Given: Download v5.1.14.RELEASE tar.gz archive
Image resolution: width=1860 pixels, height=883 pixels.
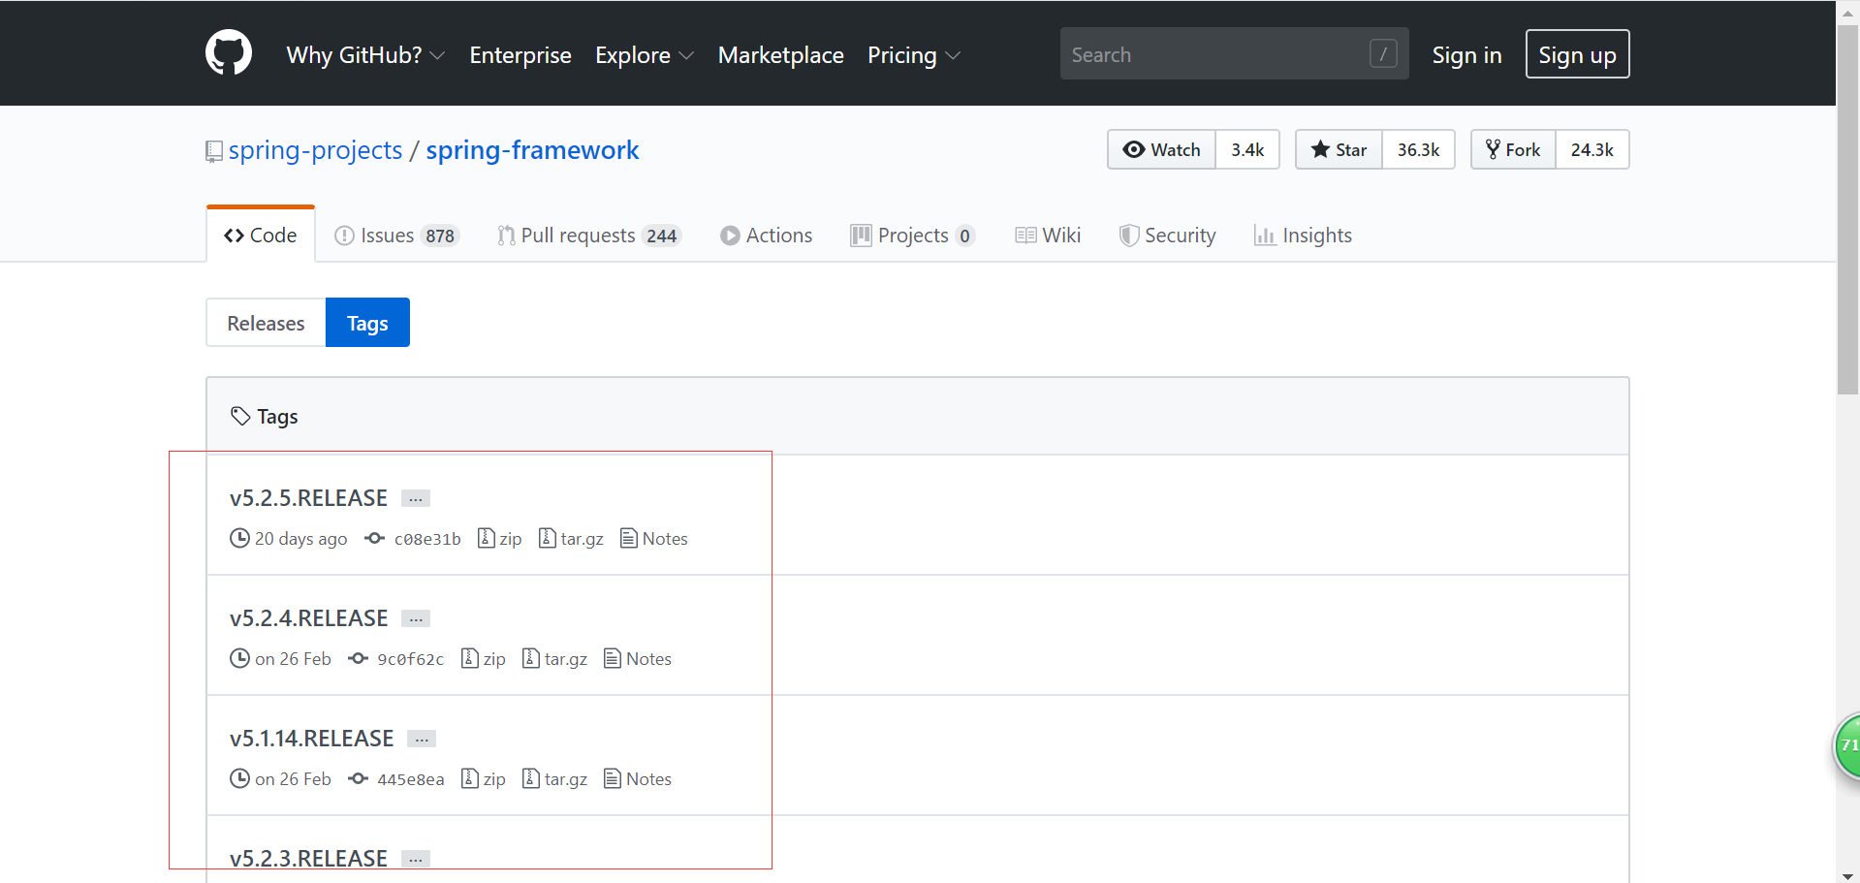Looking at the screenshot, I should (x=554, y=778).
